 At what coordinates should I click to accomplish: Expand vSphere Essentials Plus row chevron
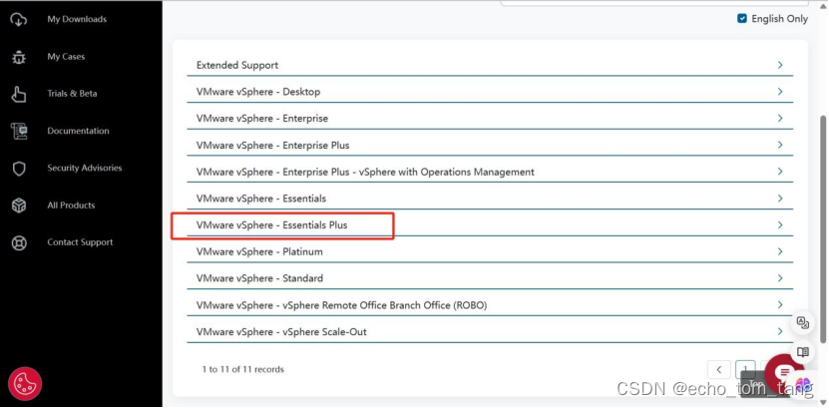coord(780,224)
